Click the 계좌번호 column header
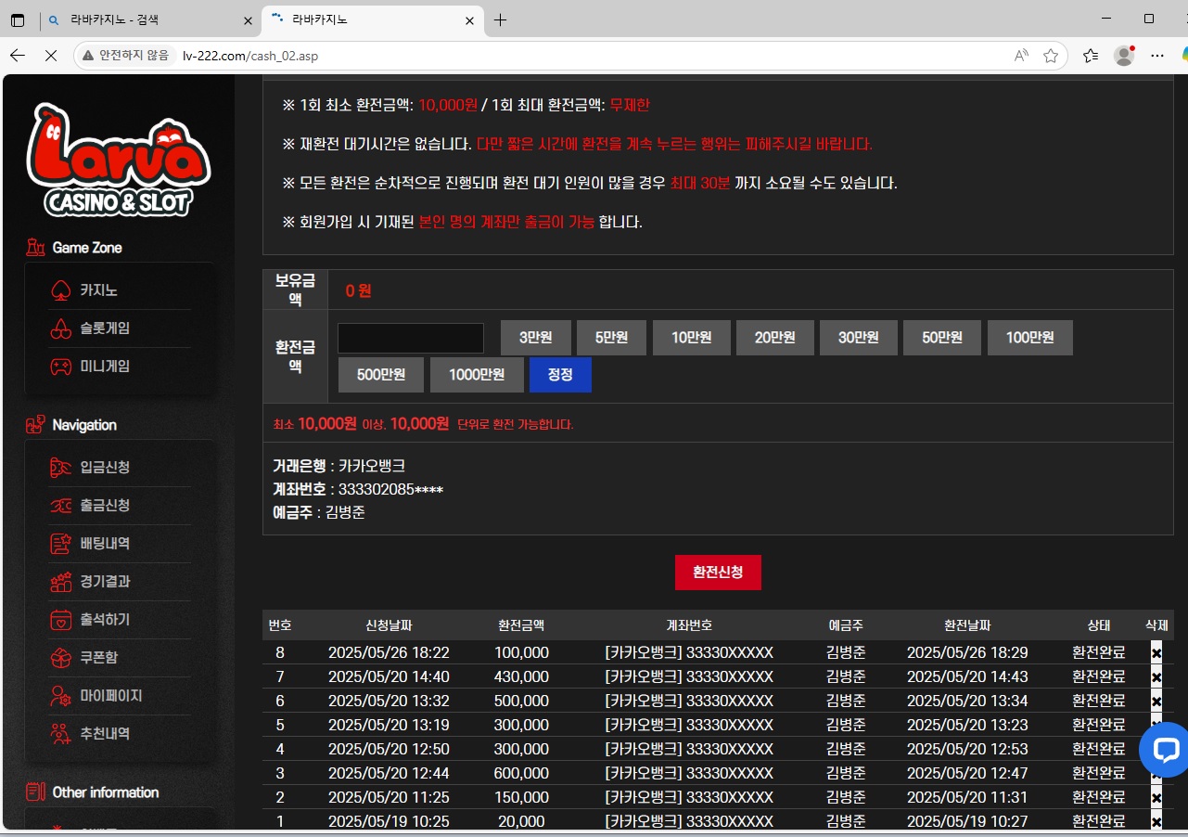Viewport: 1188px width, 837px height. pyautogui.click(x=689, y=625)
